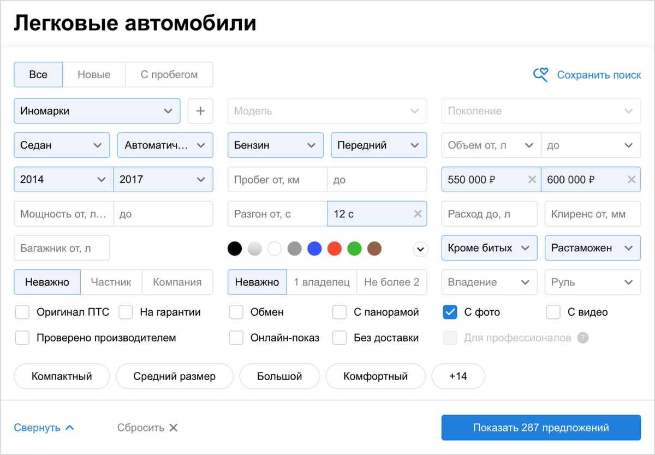
Task: Open the Бензин fuel dropdown
Action: (x=276, y=145)
